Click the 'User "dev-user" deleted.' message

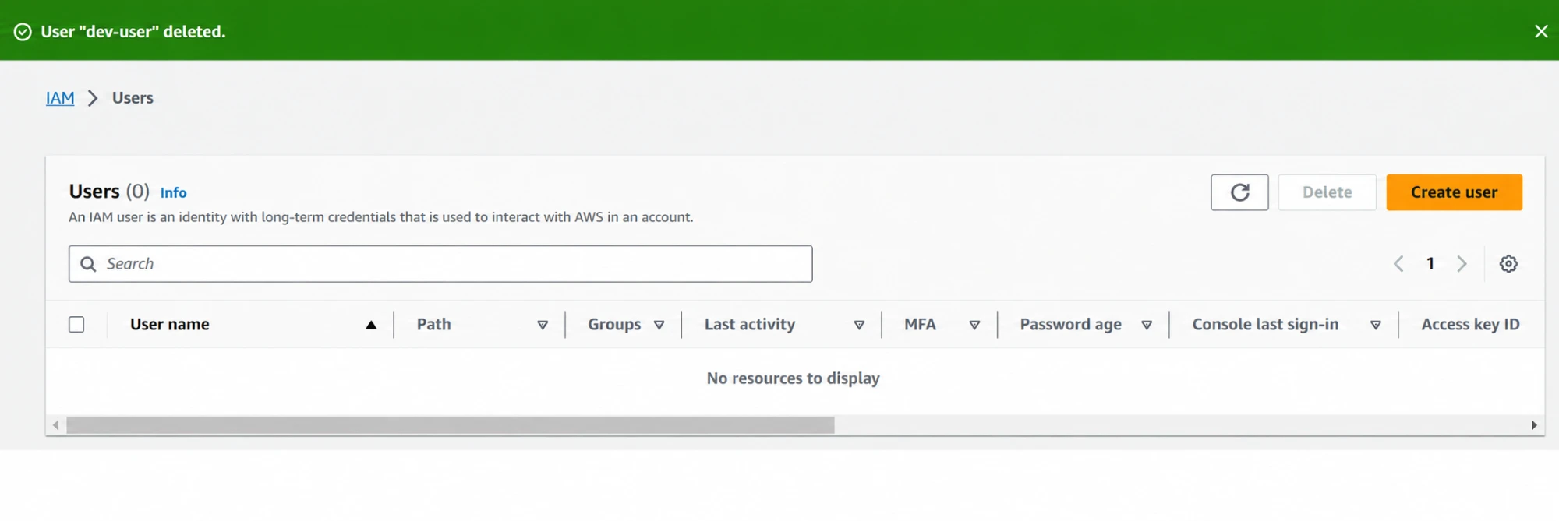(133, 32)
